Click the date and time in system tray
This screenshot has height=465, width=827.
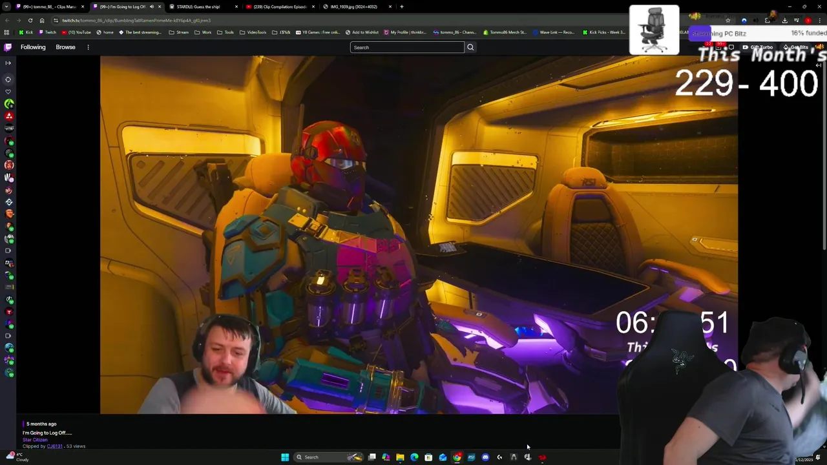[804, 459]
